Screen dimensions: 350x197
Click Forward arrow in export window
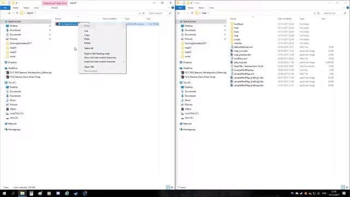(x=9, y=13)
